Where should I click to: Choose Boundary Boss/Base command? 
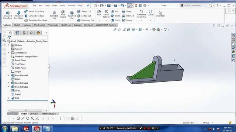tap(35, 21)
